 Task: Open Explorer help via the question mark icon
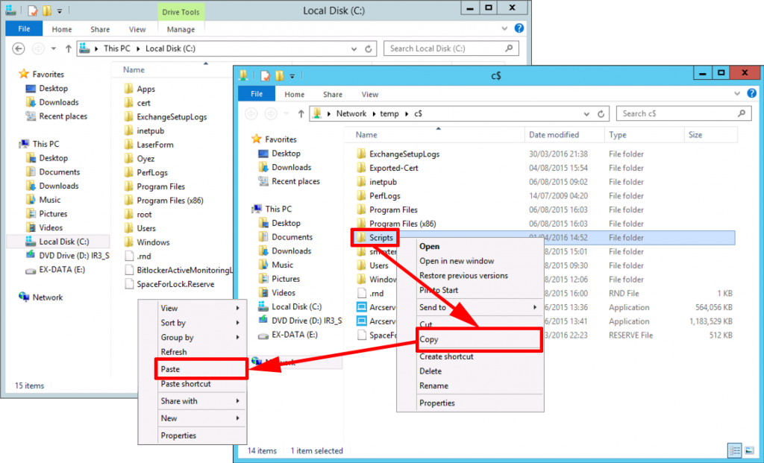752,93
